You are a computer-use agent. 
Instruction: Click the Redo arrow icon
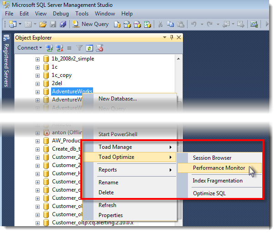tap(210, 24)
